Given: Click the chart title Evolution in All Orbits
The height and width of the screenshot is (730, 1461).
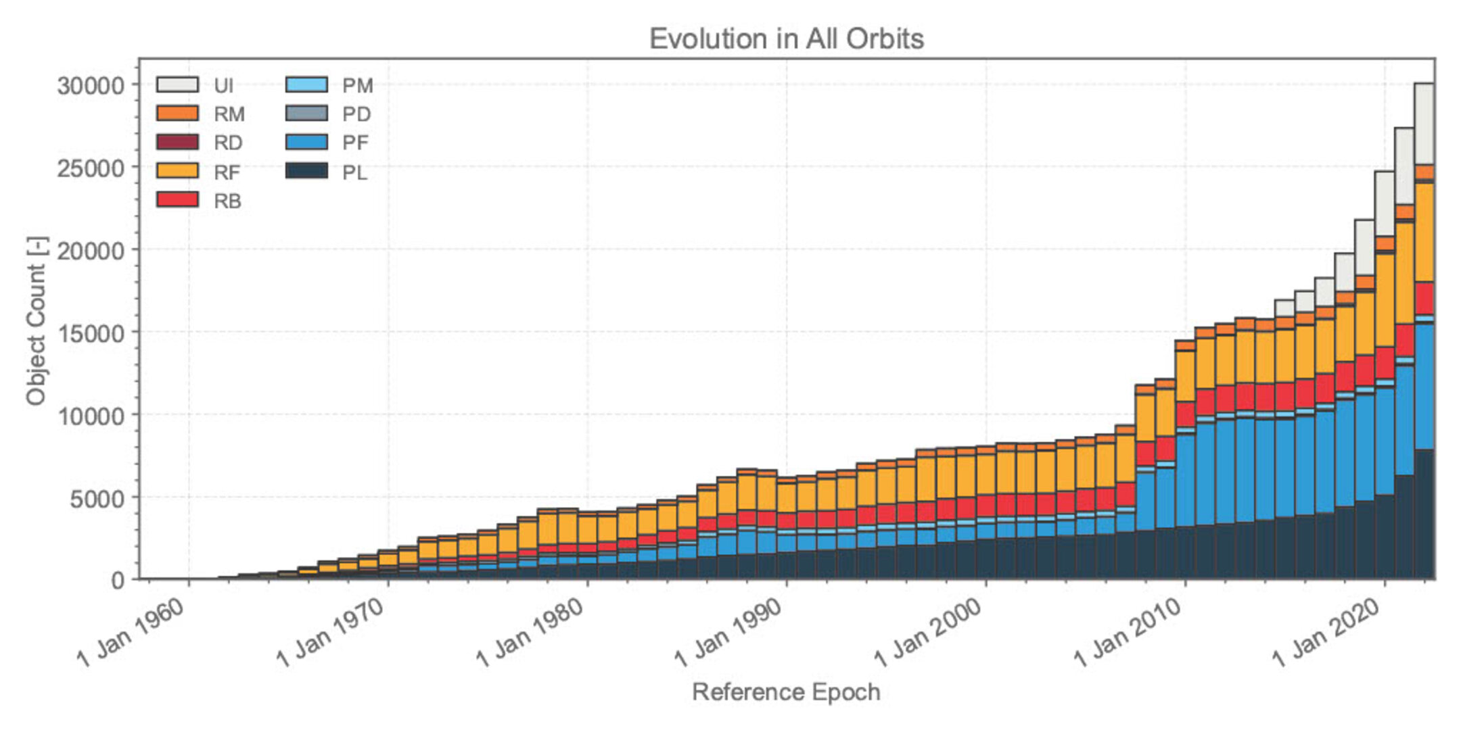Looking at the screenshot, I should pyautogui.click(x=786, y=39).
